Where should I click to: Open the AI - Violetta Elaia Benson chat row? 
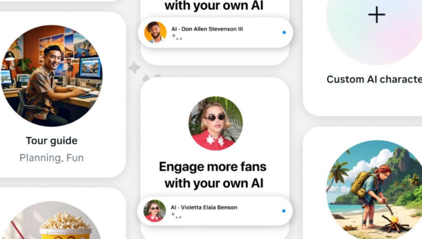pos(215,211)
